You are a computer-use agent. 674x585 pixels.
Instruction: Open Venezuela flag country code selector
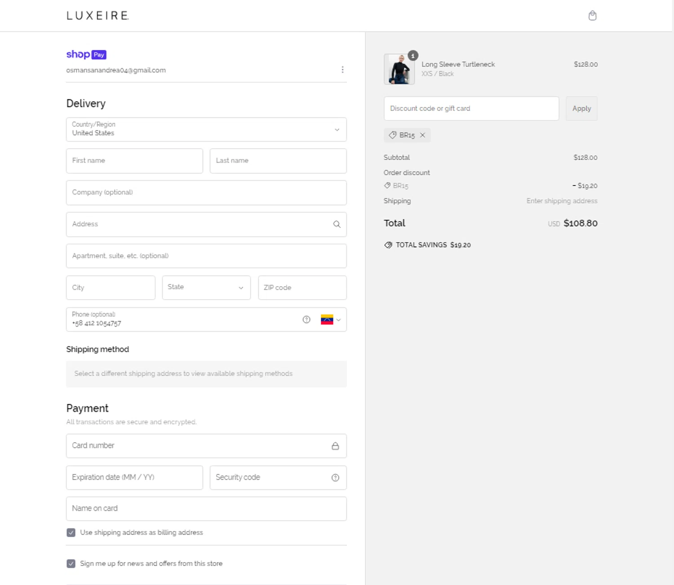click(331, 319)
